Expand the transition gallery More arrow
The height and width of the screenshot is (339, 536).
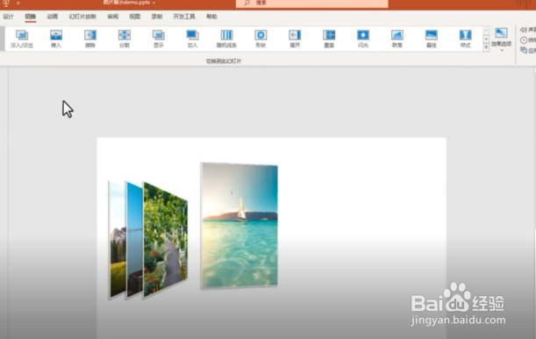click(x=486, y=48)
